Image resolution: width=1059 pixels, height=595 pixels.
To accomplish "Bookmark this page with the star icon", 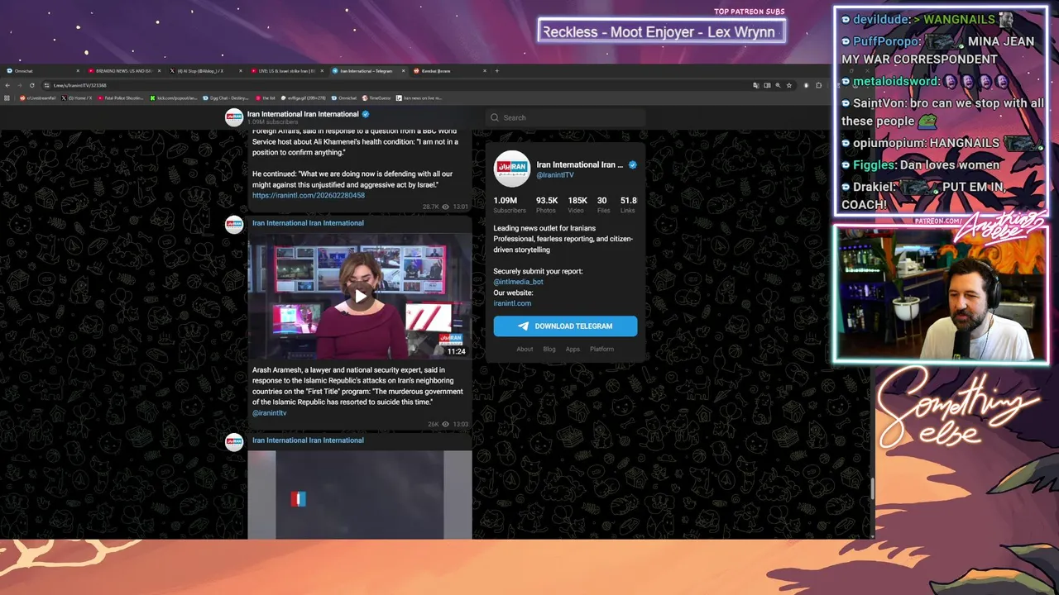I will click(x=789, y=85).
